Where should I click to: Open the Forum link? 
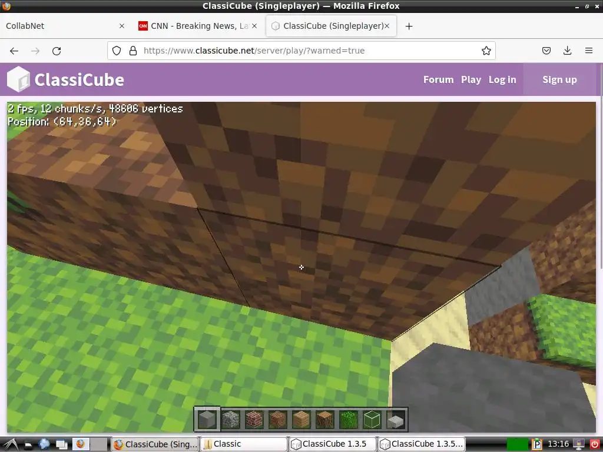[x=438, y=79]
